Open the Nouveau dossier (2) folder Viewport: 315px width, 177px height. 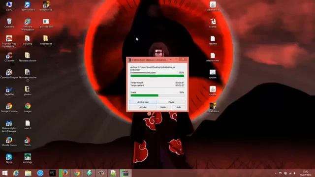[28, 75]
